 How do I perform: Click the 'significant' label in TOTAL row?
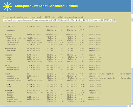point(95,26)
